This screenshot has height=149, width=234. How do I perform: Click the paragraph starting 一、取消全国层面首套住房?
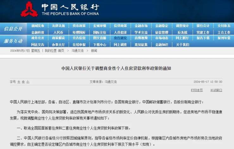click(x=74, y=128)
